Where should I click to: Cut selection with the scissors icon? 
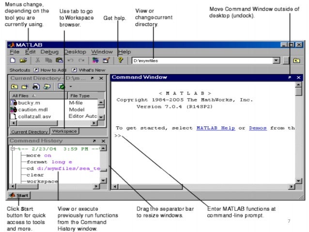click(38, 60)
